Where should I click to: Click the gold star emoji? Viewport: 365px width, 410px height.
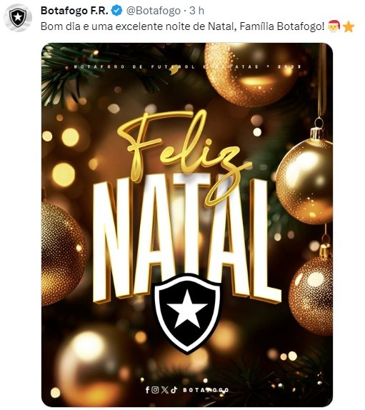pyautogui.click(x=349, y=27)
